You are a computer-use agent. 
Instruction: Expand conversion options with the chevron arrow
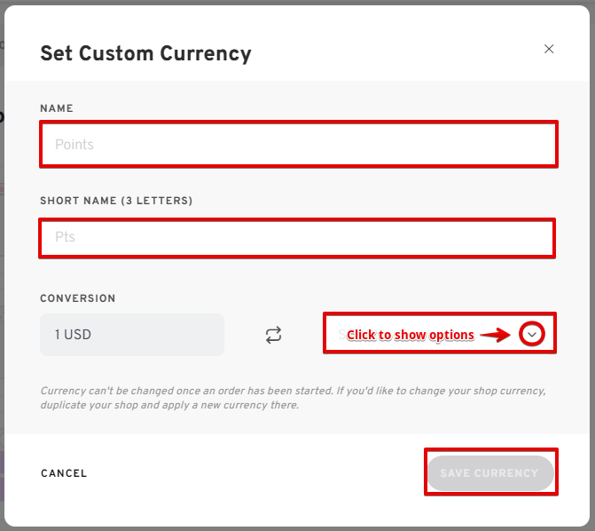pyautogui.click(x=532, y=335)
